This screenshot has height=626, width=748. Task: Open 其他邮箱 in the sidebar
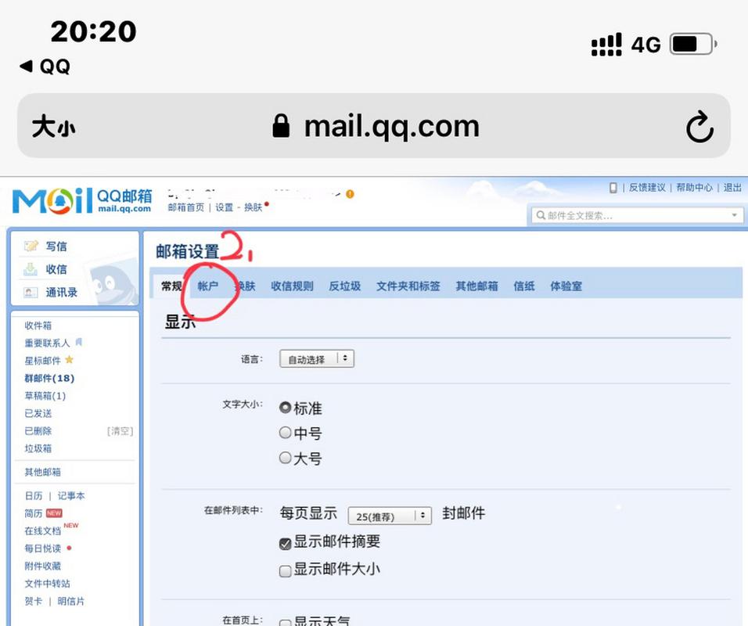[43, 472]
